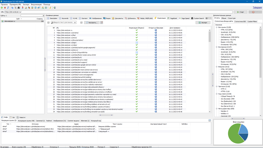Screen dimensions: 263x148
Task: Collapse the Внутренние (2127) tree node
Action: pyautogui.click(x=217, y=47)
